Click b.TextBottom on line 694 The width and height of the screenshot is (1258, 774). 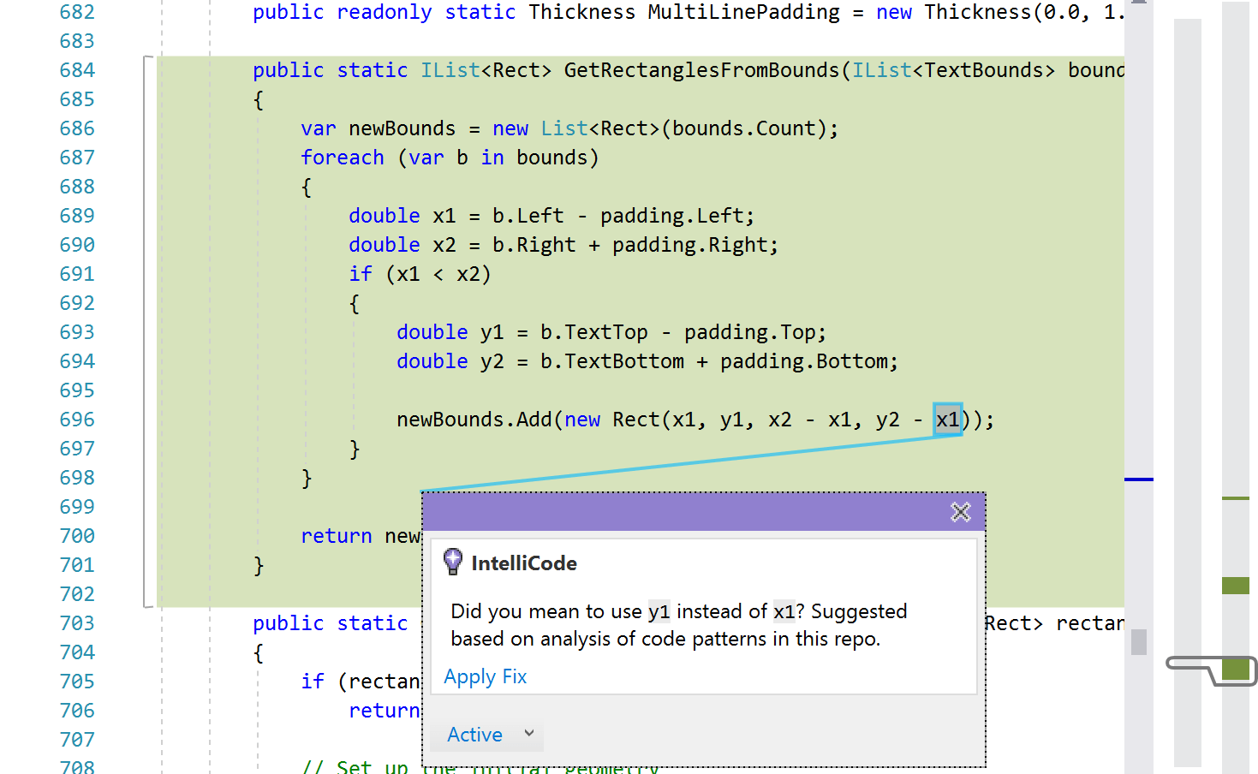coord(612,361)
